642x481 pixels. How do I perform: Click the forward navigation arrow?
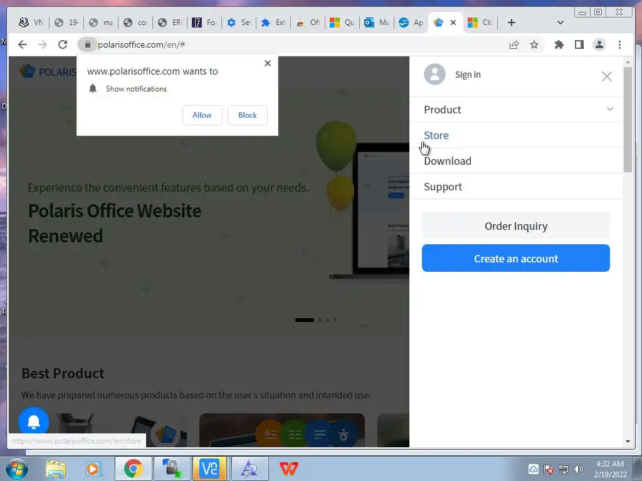coord(43,44)
